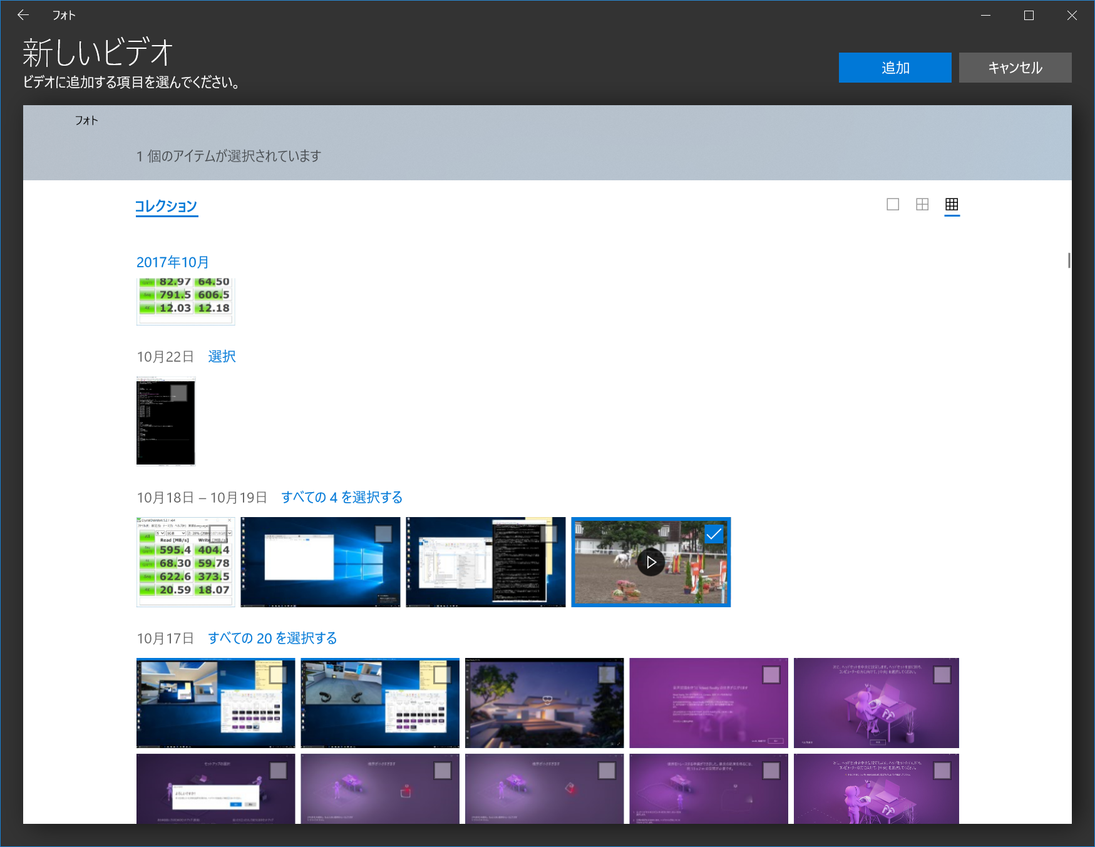Click the 10月18日 – 10月19日 date label
The width and height of the screenshot is (1095, 847).
[x=202, y=498]
